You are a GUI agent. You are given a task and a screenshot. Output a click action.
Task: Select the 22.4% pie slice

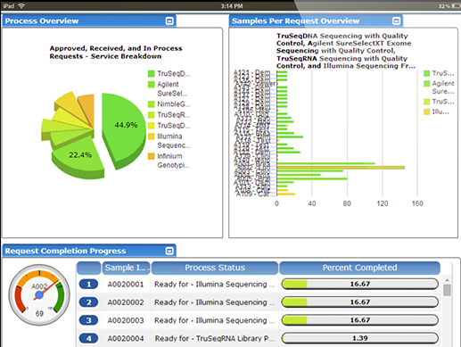coord(78,158)
